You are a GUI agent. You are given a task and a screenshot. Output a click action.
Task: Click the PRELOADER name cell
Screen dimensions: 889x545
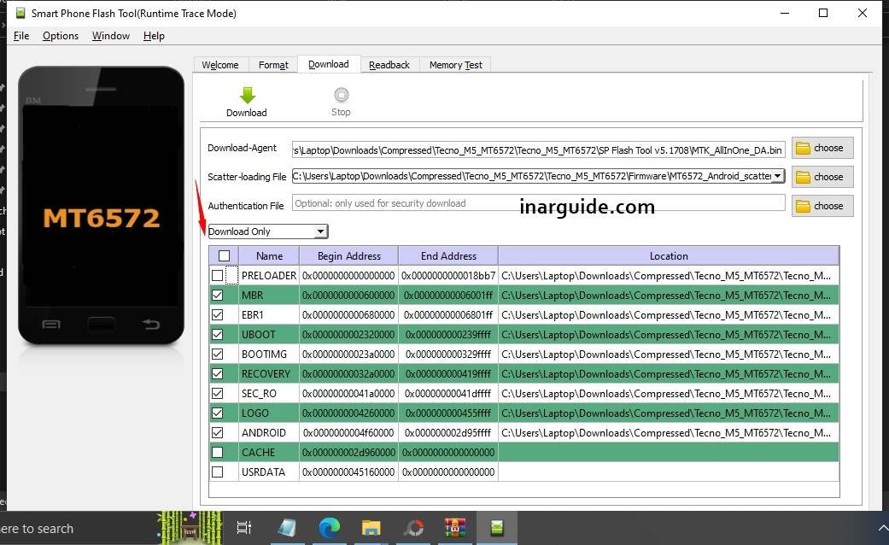[x=269, y=276]
